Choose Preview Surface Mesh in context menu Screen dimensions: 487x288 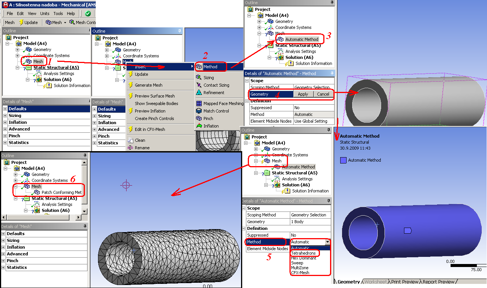(x=155, y=96)
